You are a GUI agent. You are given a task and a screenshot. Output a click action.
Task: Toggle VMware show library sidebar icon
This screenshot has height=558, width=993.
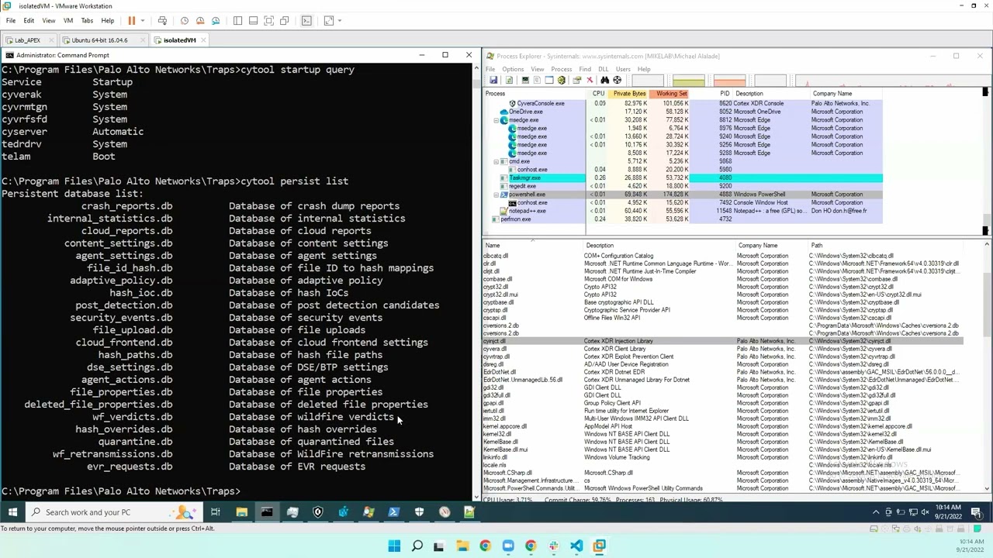pyautogui.click(x=237, y=21)
